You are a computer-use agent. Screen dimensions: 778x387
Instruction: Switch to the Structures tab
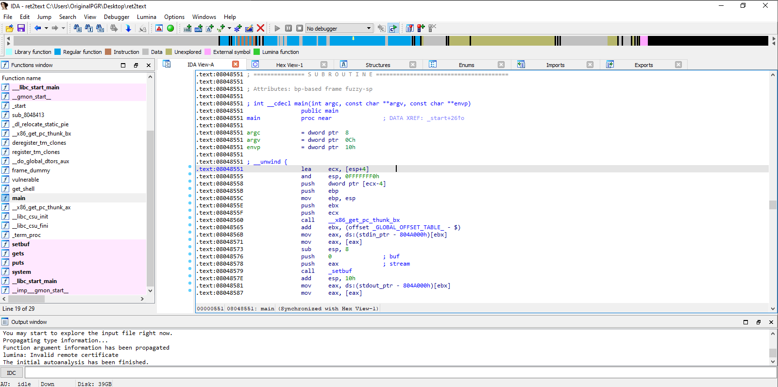(378, 65)
